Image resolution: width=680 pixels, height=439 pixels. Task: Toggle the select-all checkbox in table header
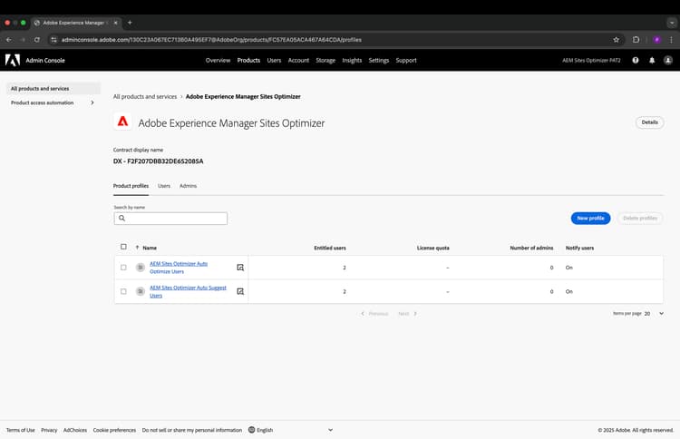point(123,247)
